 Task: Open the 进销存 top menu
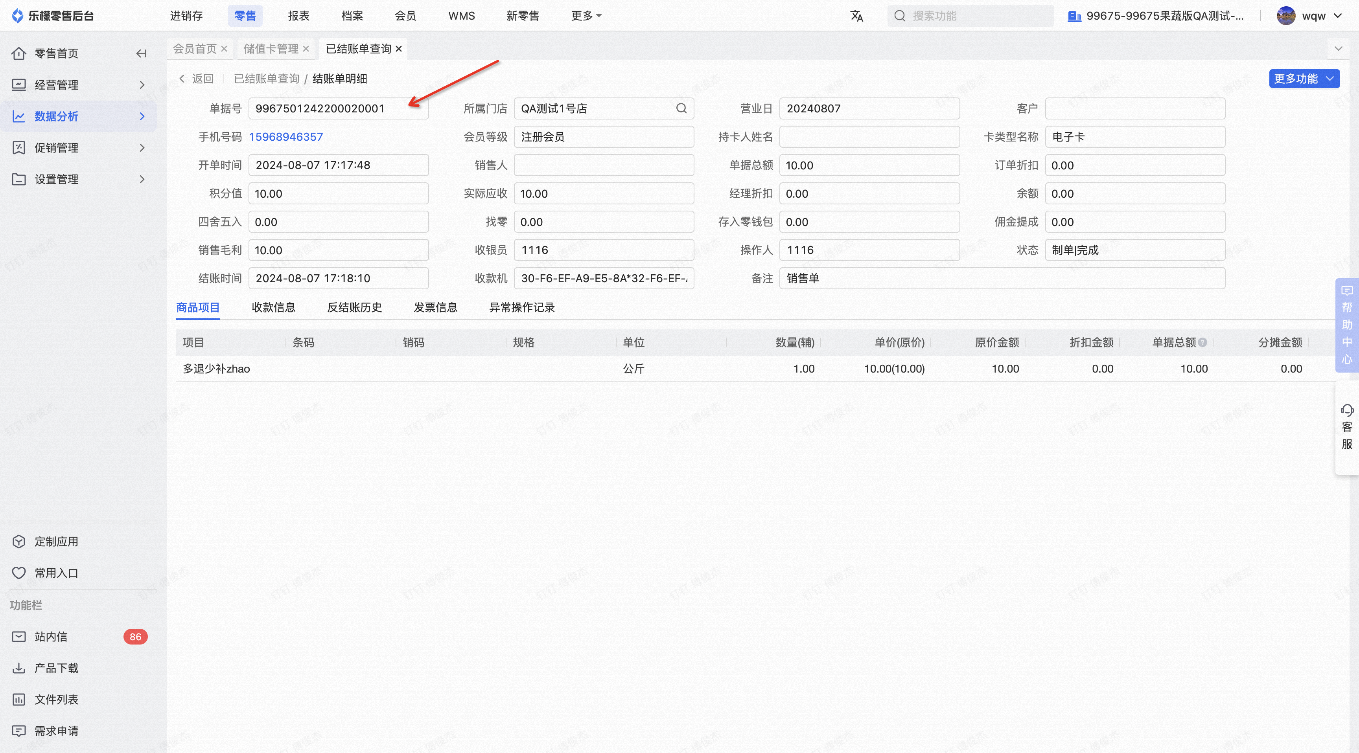coord(186,16)
